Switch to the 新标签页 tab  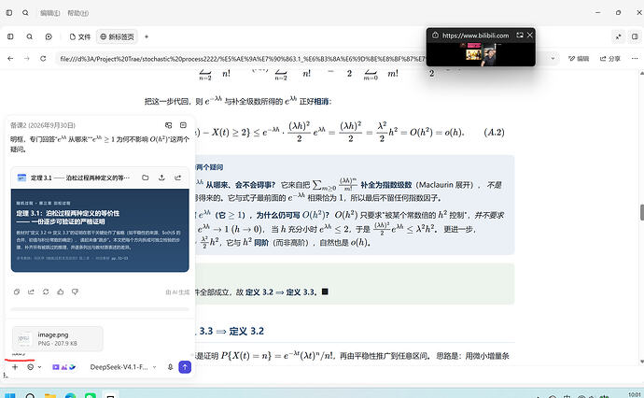coord(117,36)
